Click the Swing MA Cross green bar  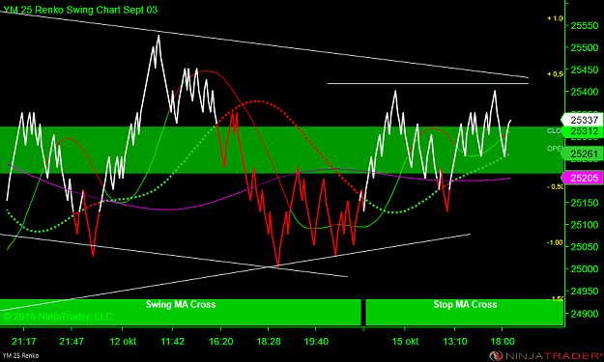[181, 312]
